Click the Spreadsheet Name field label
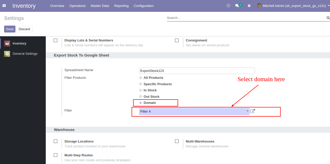Screen dimensions: 330x164 (79, 70)
